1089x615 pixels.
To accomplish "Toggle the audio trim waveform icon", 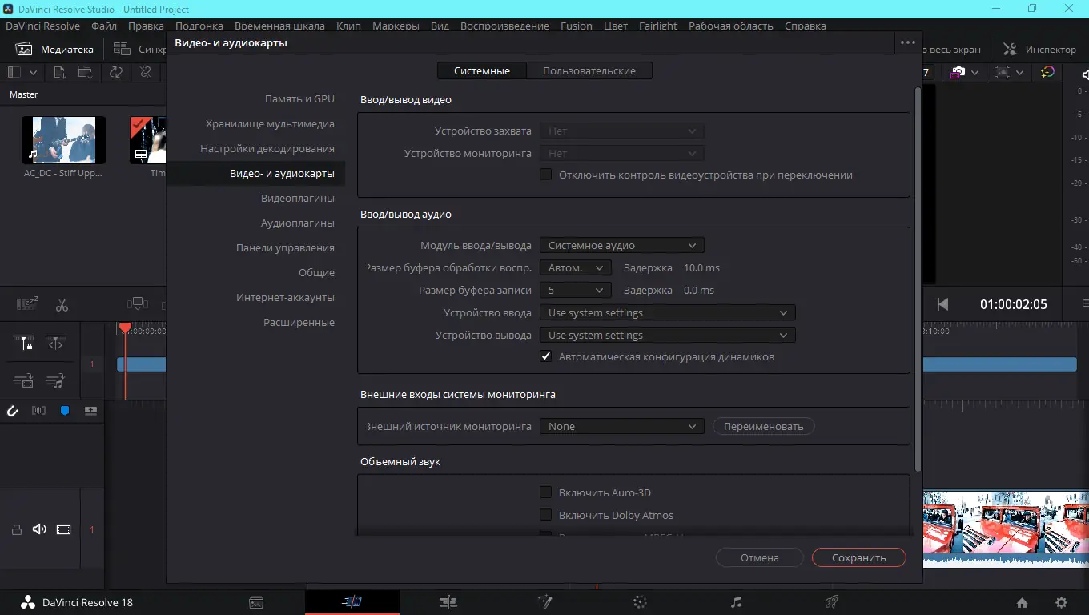I will tap(38, 411).
